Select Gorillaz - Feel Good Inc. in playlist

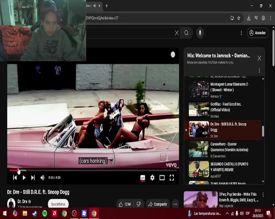(x=223, y=110)
